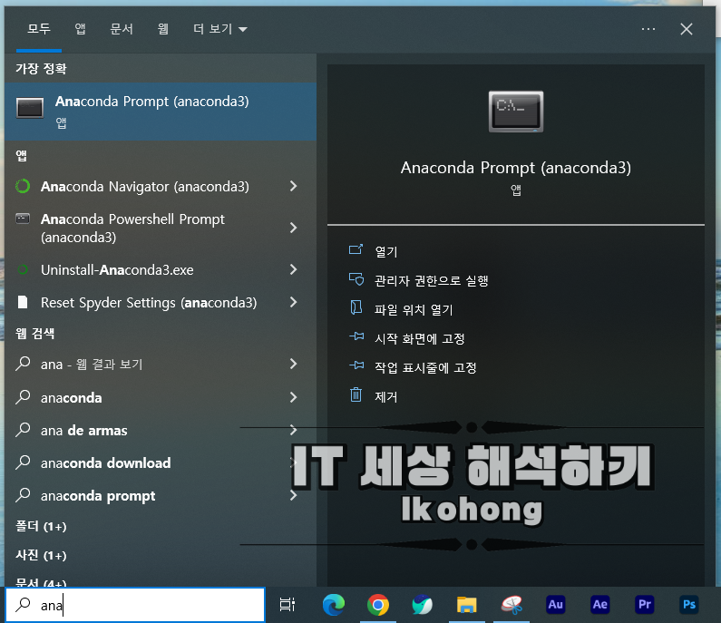
Task: Switch to the 웹 tab
Action: (162, 29)
